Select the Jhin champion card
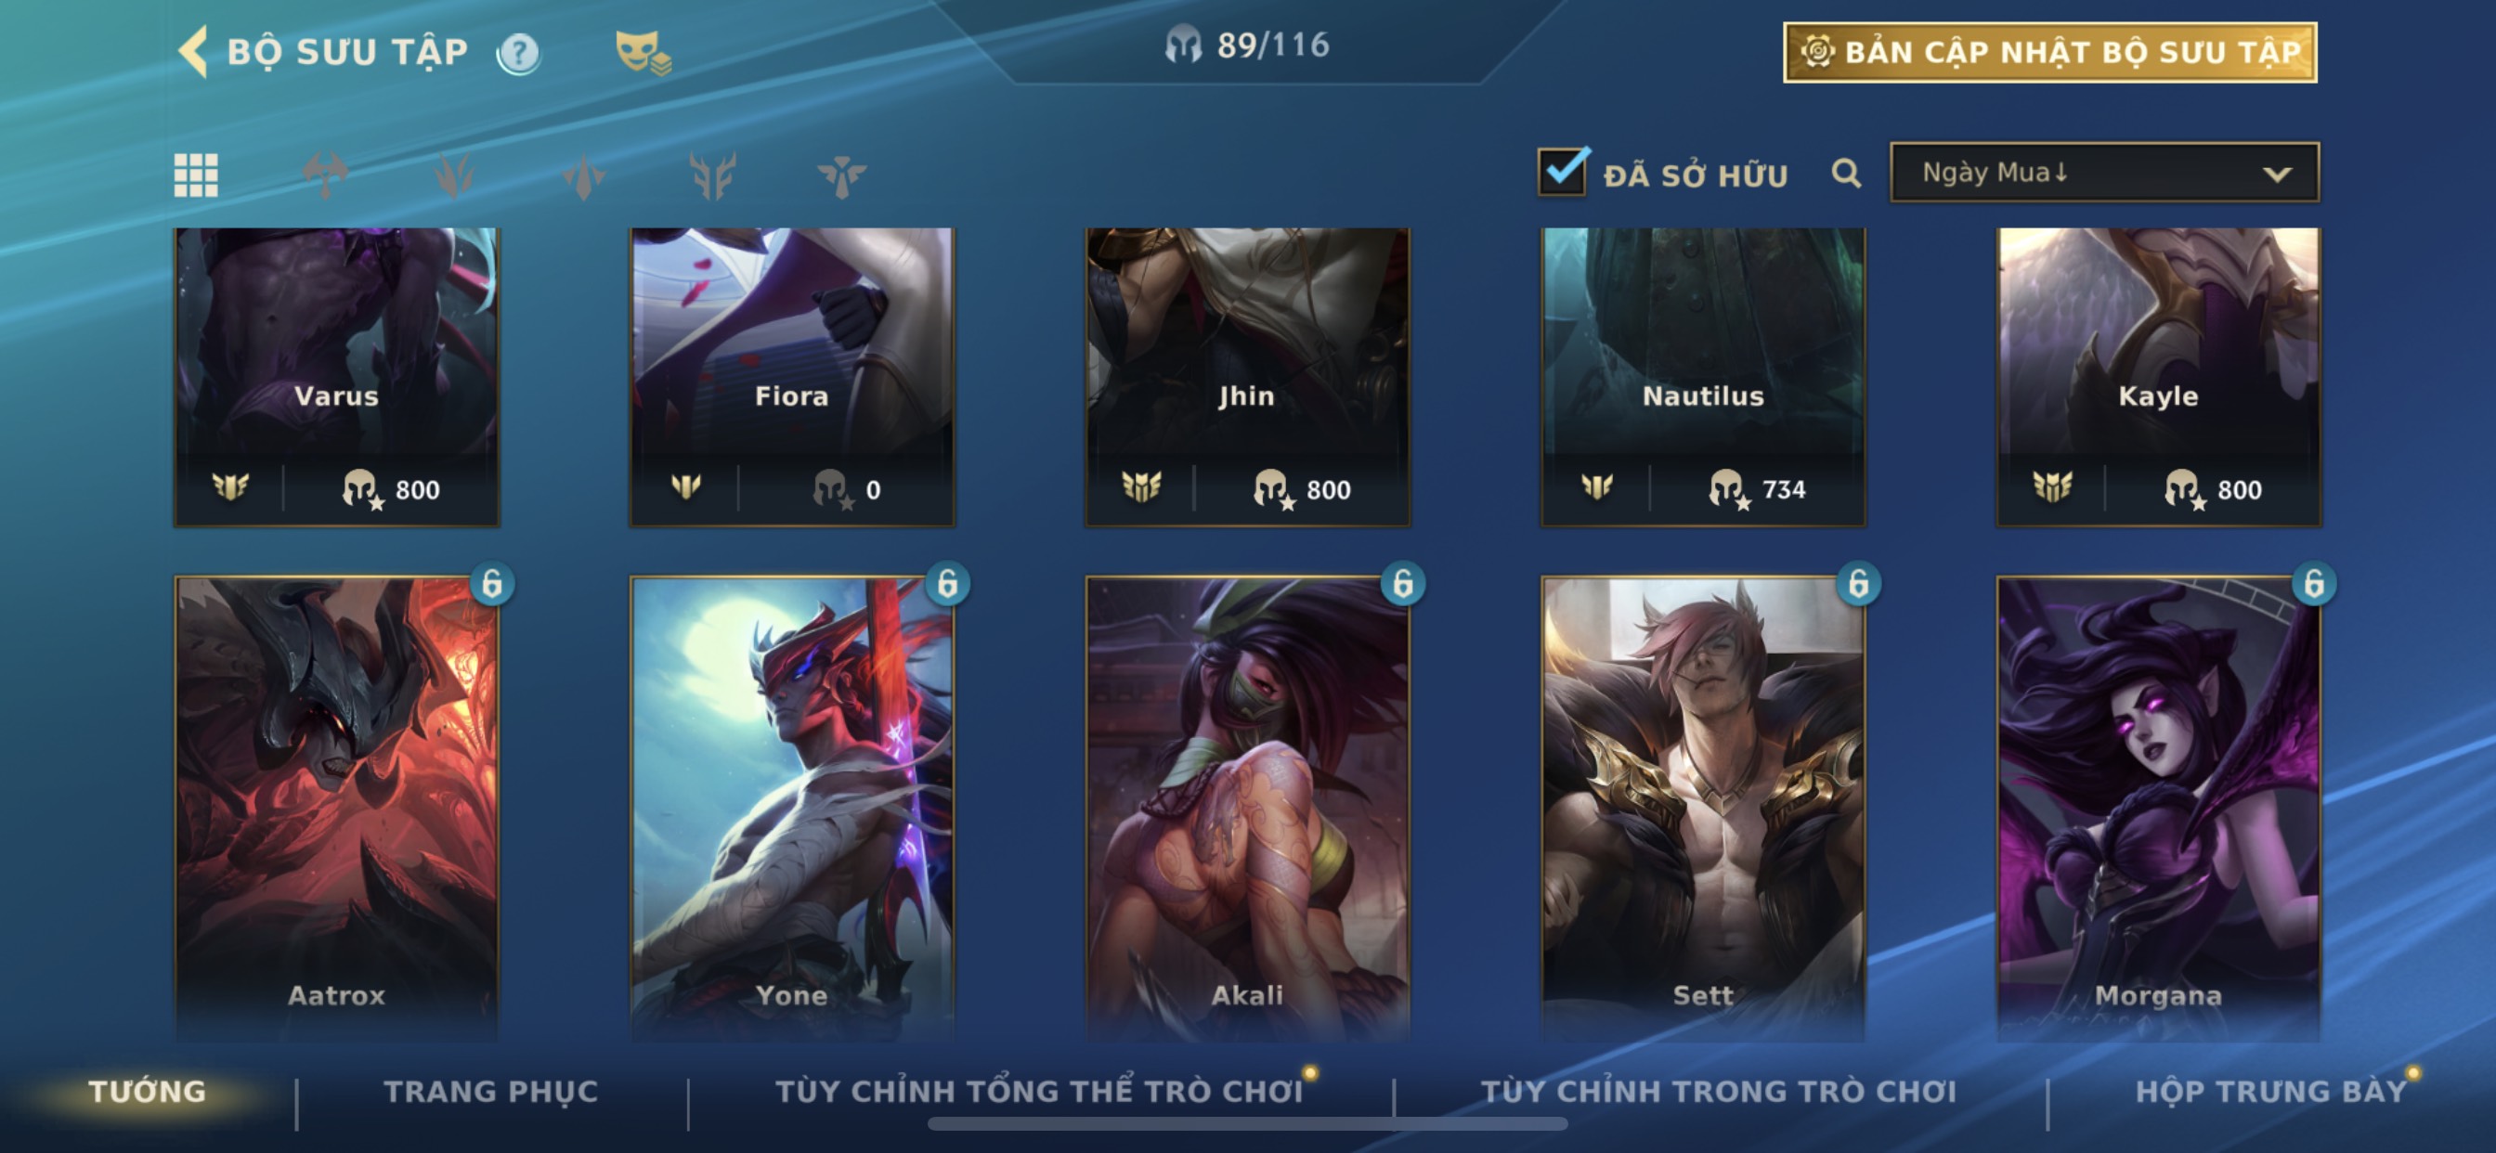Screen dimensions: 2496x1153 [1247, 378]
